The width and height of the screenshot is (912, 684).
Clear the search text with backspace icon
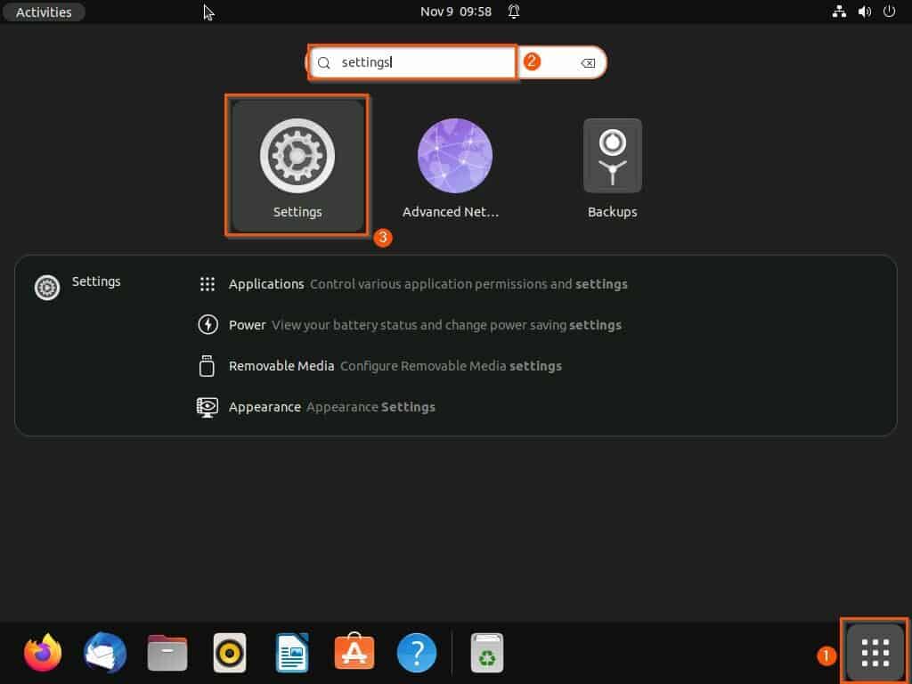[588, 62]
